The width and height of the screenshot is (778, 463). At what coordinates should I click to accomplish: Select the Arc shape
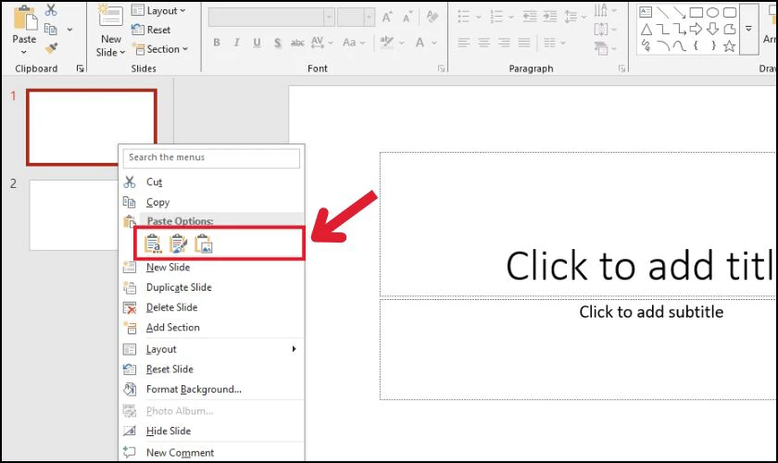pos(662,46)
